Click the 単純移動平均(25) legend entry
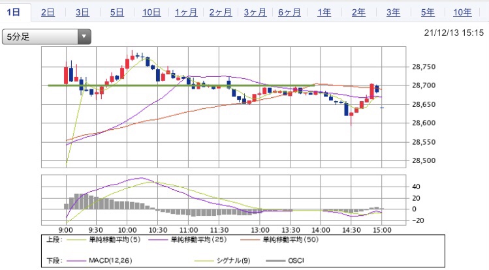The image size is (489, 270). (x=199, y=239)
